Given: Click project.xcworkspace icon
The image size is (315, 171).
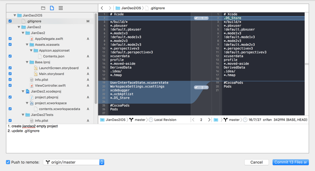Looking at the screenshot, I should pos(31,103).
